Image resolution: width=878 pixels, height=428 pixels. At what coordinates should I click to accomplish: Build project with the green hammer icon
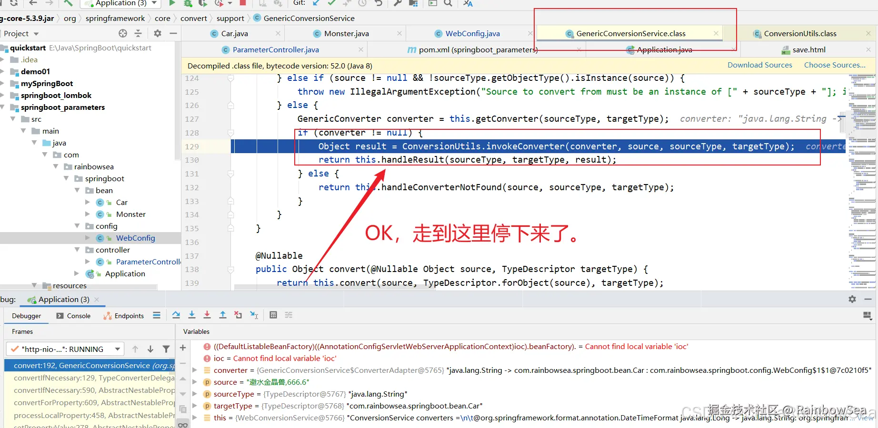68,3
